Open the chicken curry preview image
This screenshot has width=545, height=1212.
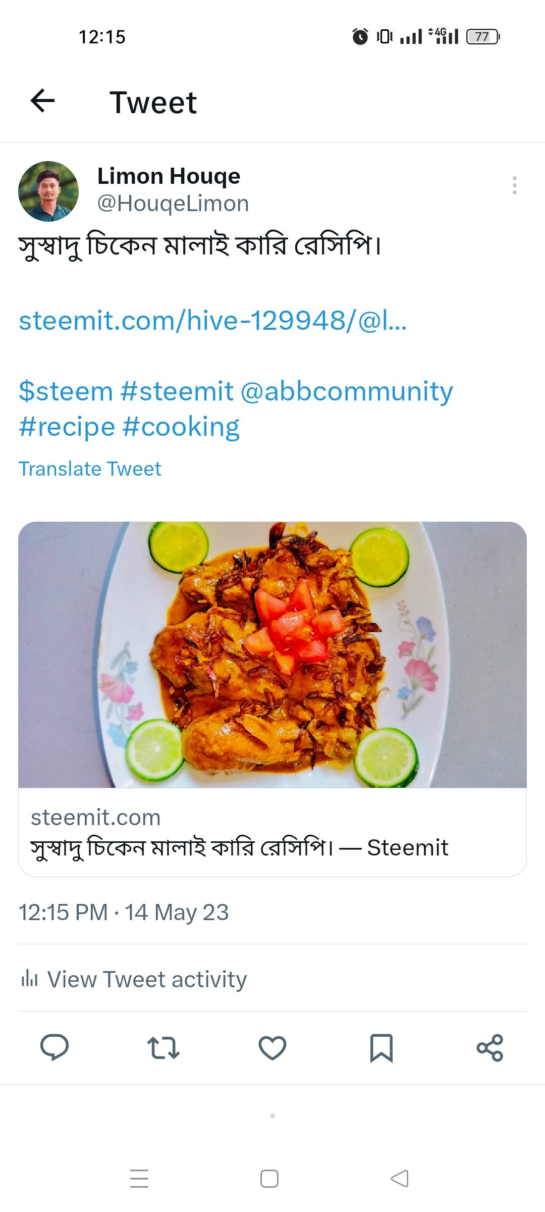pyautogui.click(x=272, y=654)
